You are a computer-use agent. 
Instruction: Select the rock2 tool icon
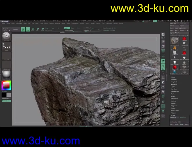point(184,48)
